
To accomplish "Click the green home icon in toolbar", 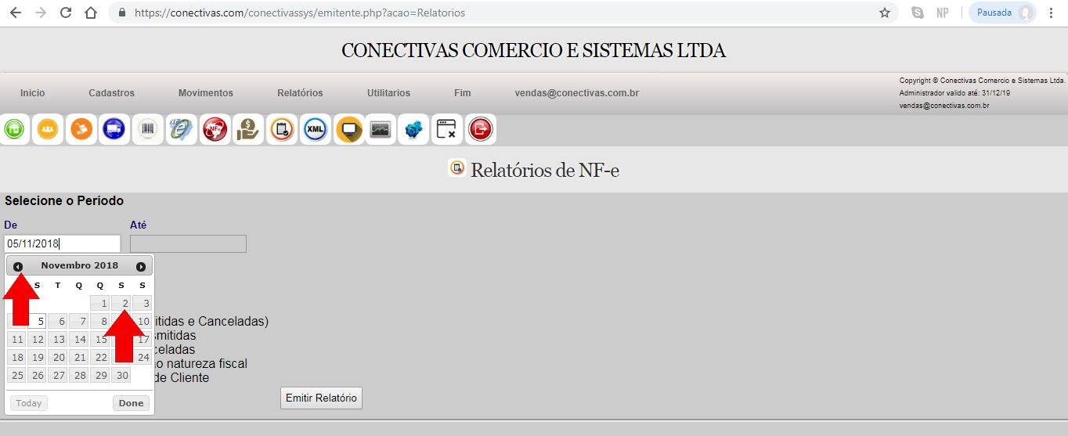I will pyautogui.click(x=14, y=129).
